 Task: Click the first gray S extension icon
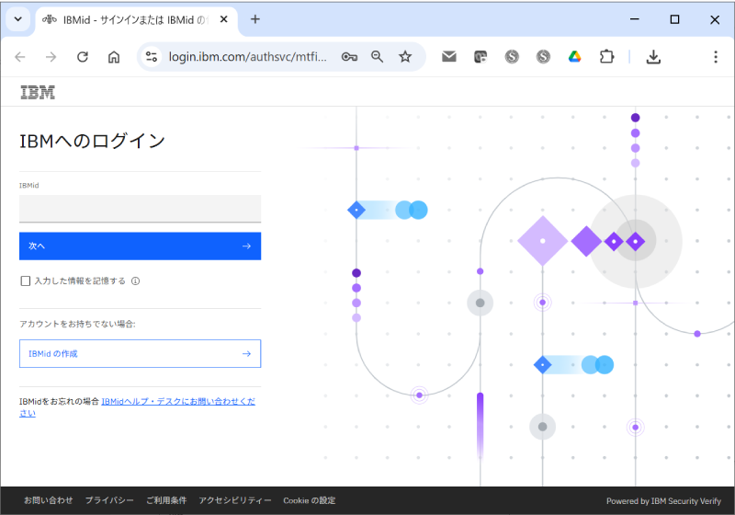(512, 57)
